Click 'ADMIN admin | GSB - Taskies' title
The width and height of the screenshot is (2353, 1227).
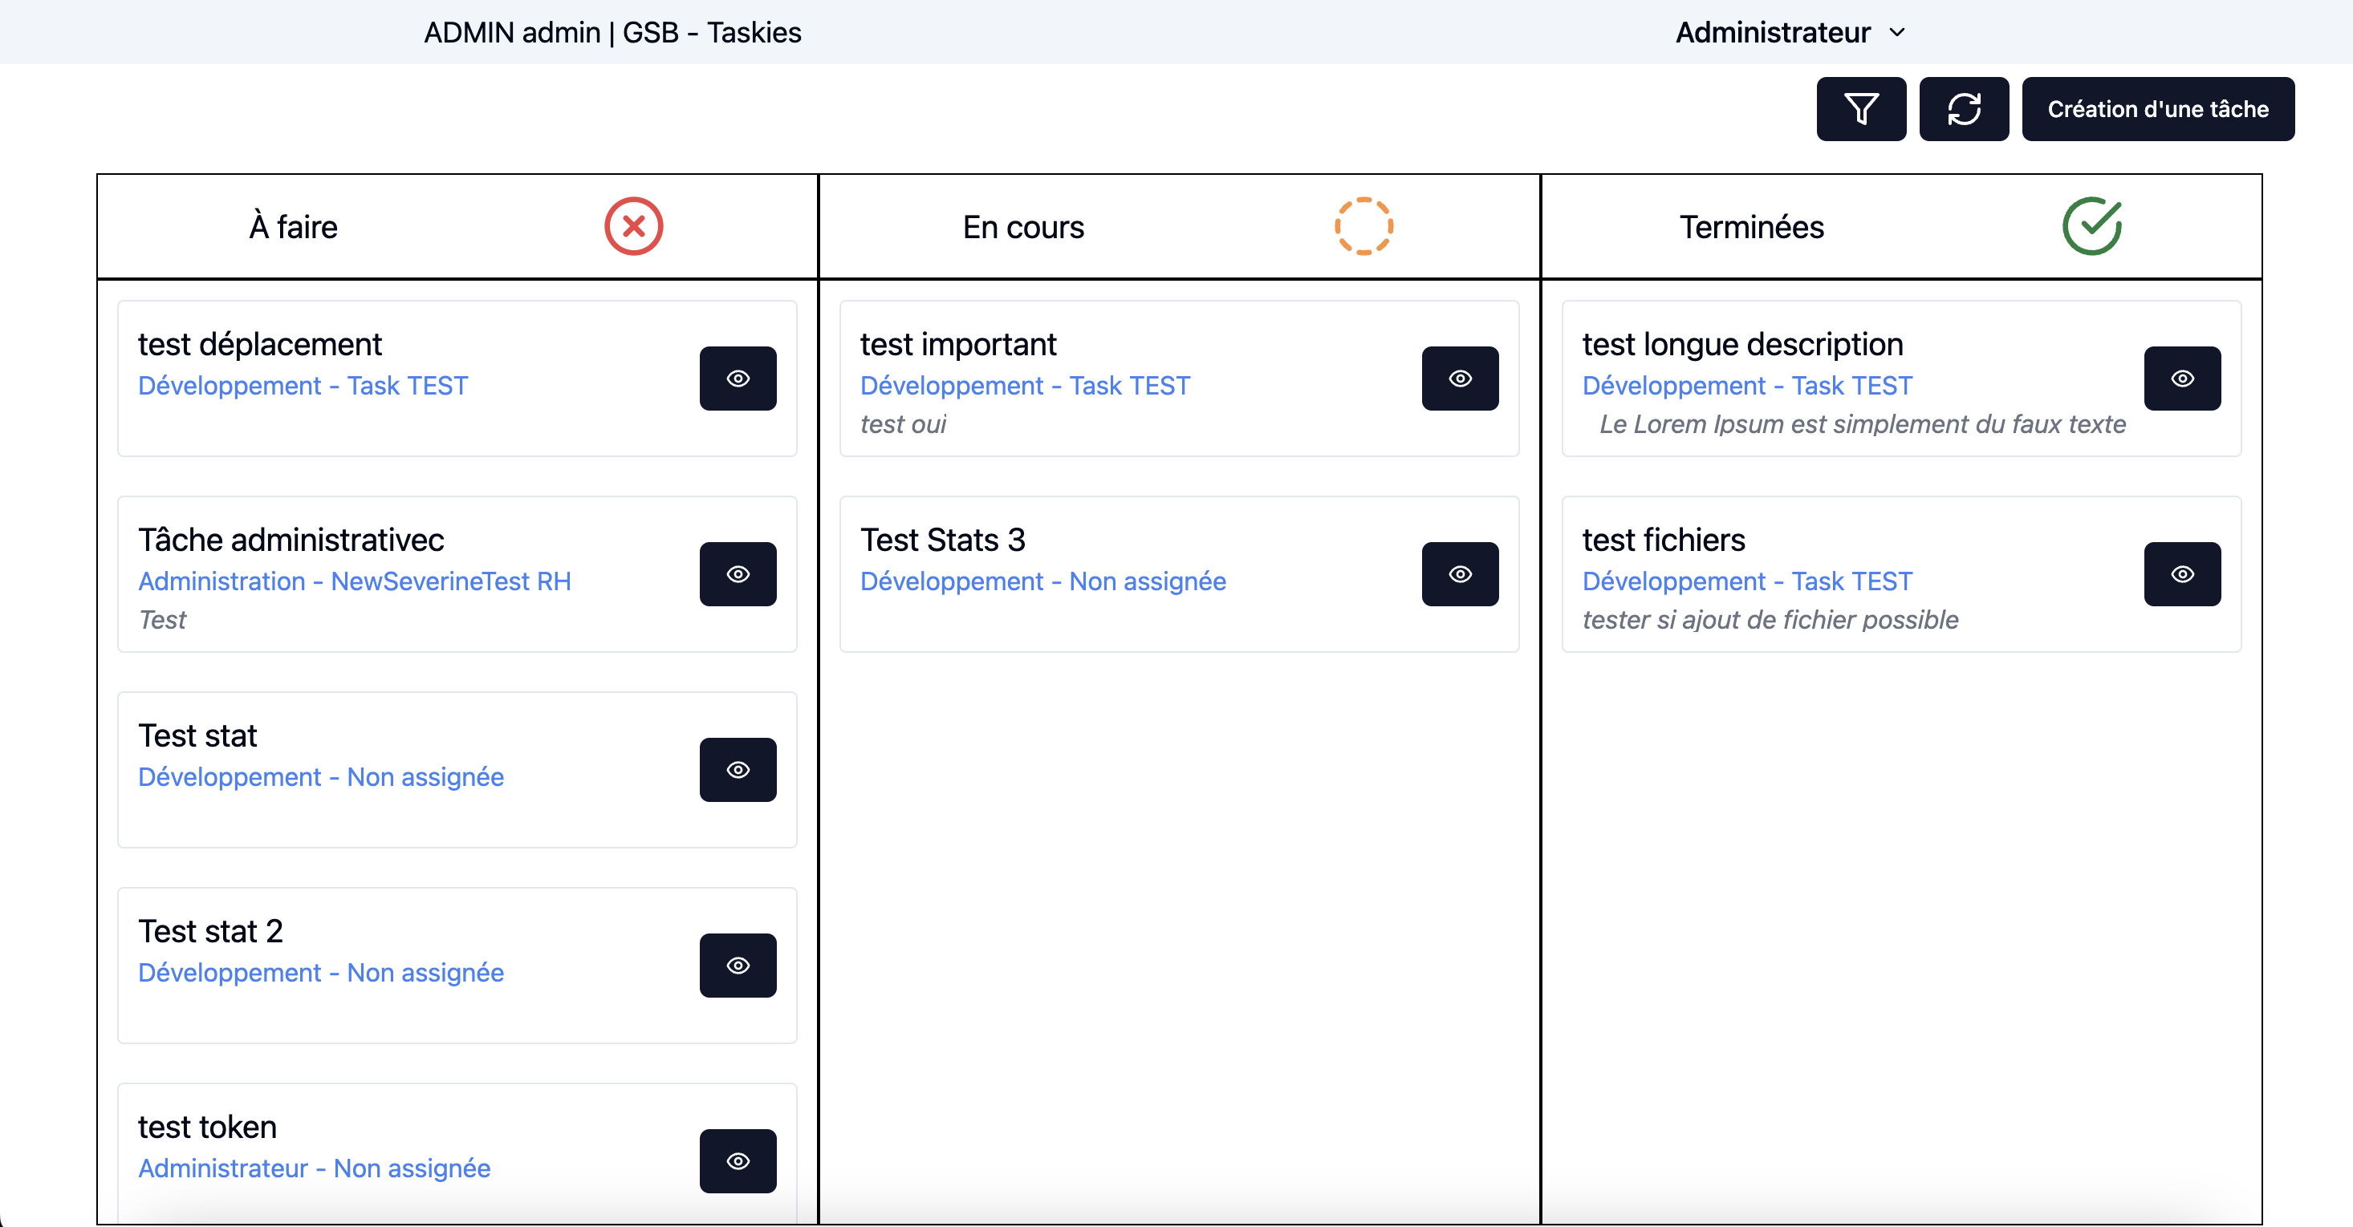[613, 32]
